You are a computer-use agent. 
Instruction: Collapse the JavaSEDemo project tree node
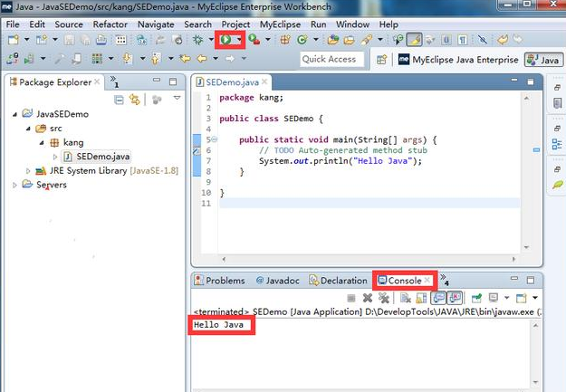16,115
